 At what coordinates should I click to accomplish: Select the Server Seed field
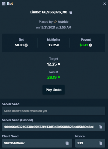(x=54, y=111)
